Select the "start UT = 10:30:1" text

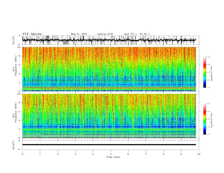137,34
